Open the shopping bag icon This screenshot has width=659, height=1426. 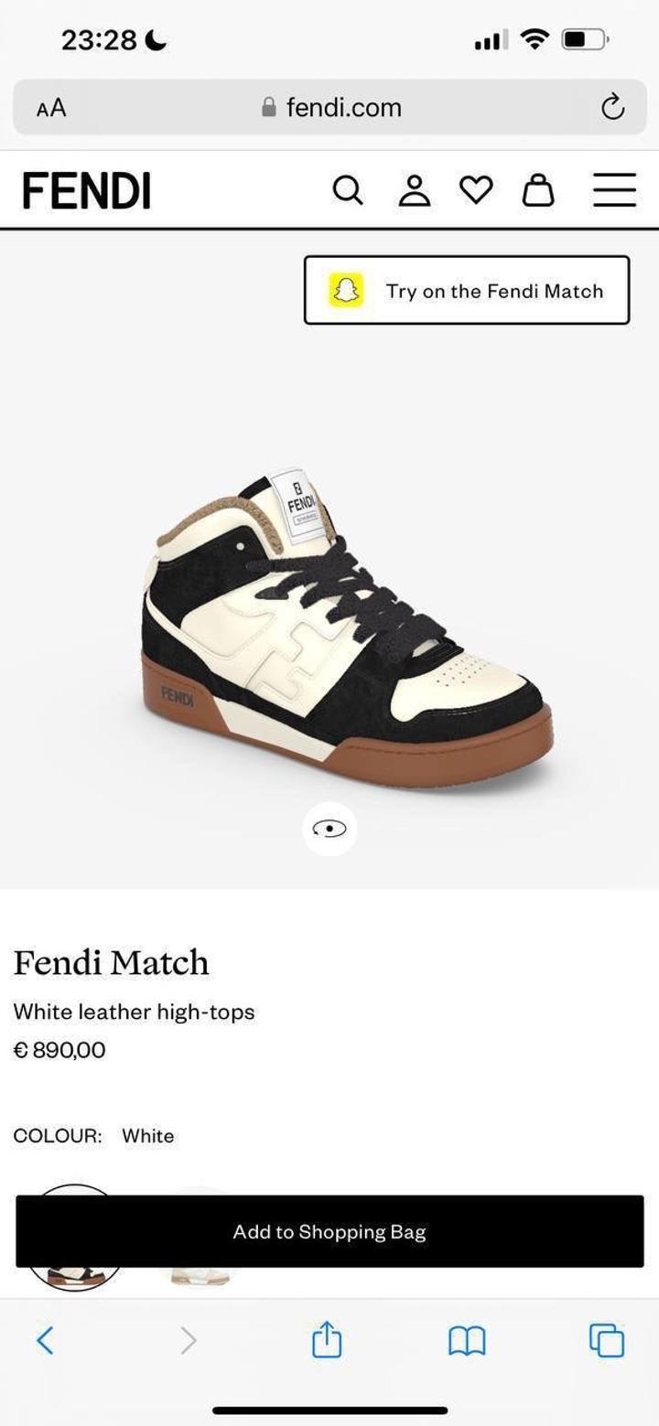click(538, 190)
